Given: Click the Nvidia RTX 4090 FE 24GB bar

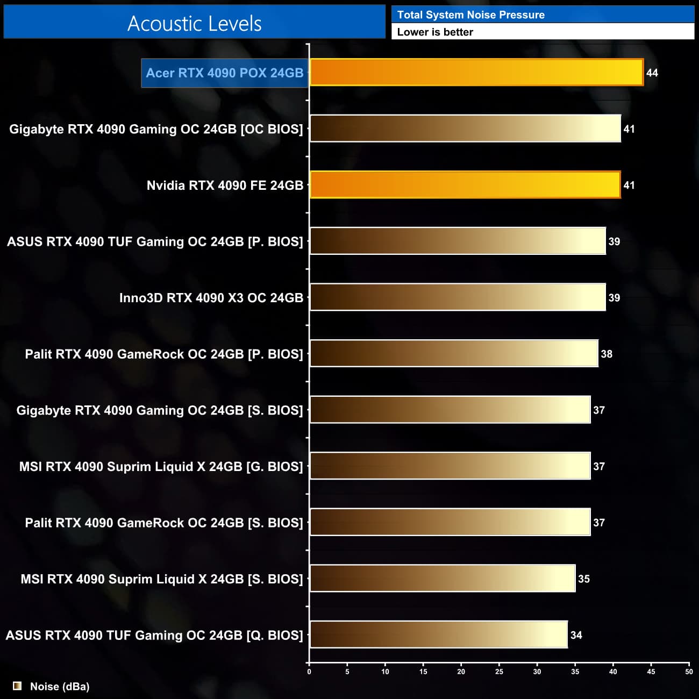Looking at the screenshot, I should [466, 185].
